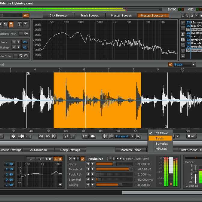The height and width of the screenshot is (202, 202).
Task: Toggle the checkbox beside Threshold -0.020 dB
Action: click(136, 169)
